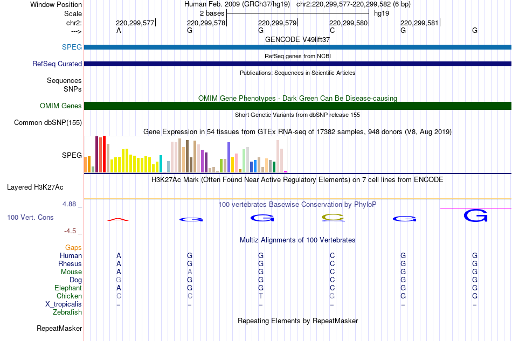Click the blue-violet GTEx expression bar
Viewport: 512px width, 341px height.
tap(229, 157)
